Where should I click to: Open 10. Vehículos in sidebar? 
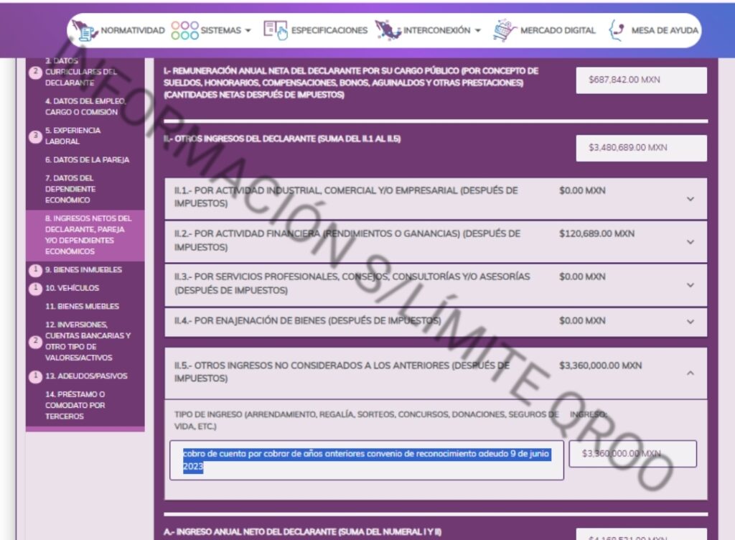point(72,288)
